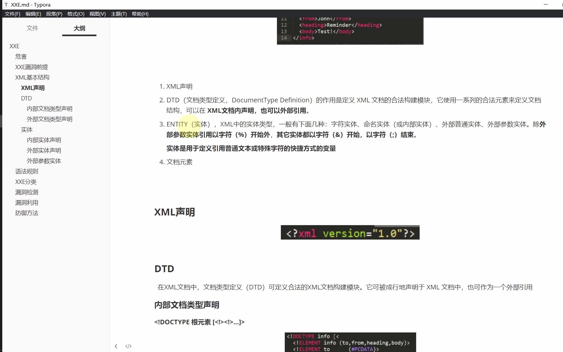Jump to 防御方法 in outline

[27, 213]
